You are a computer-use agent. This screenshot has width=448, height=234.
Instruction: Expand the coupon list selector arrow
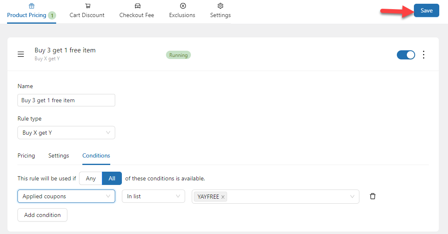[x=352, y=197]
